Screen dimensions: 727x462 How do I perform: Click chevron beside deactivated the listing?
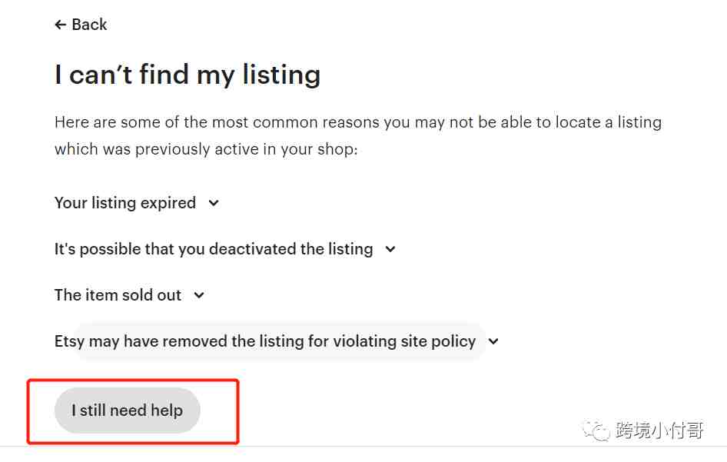(390, 249)
